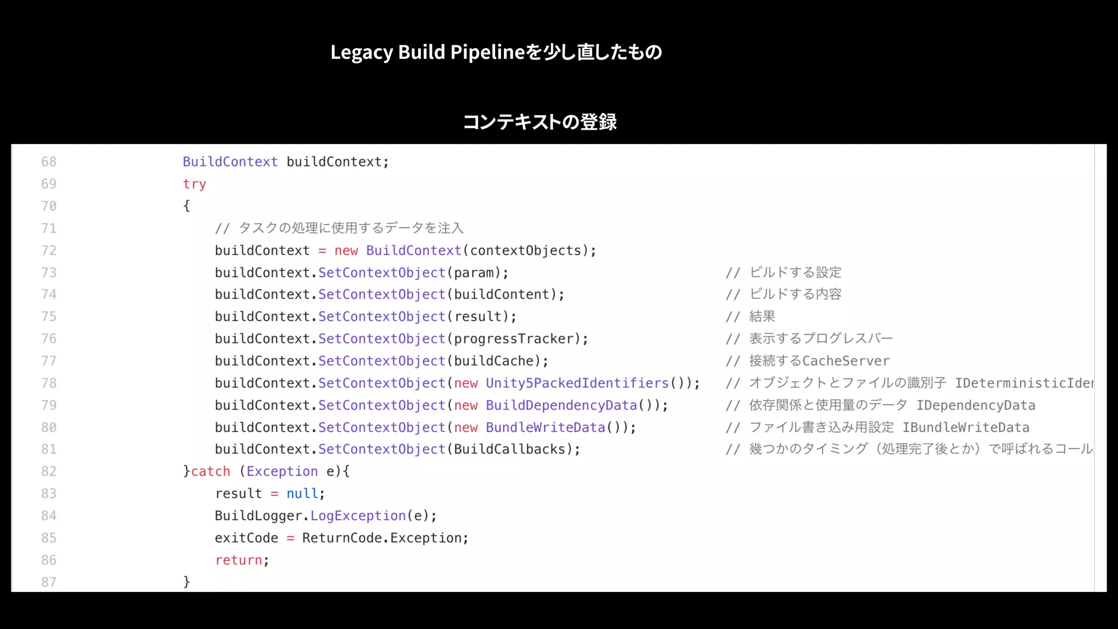The image size is (1118, 629).
Task: Click line number 83
Action: (x=49, y=494)
